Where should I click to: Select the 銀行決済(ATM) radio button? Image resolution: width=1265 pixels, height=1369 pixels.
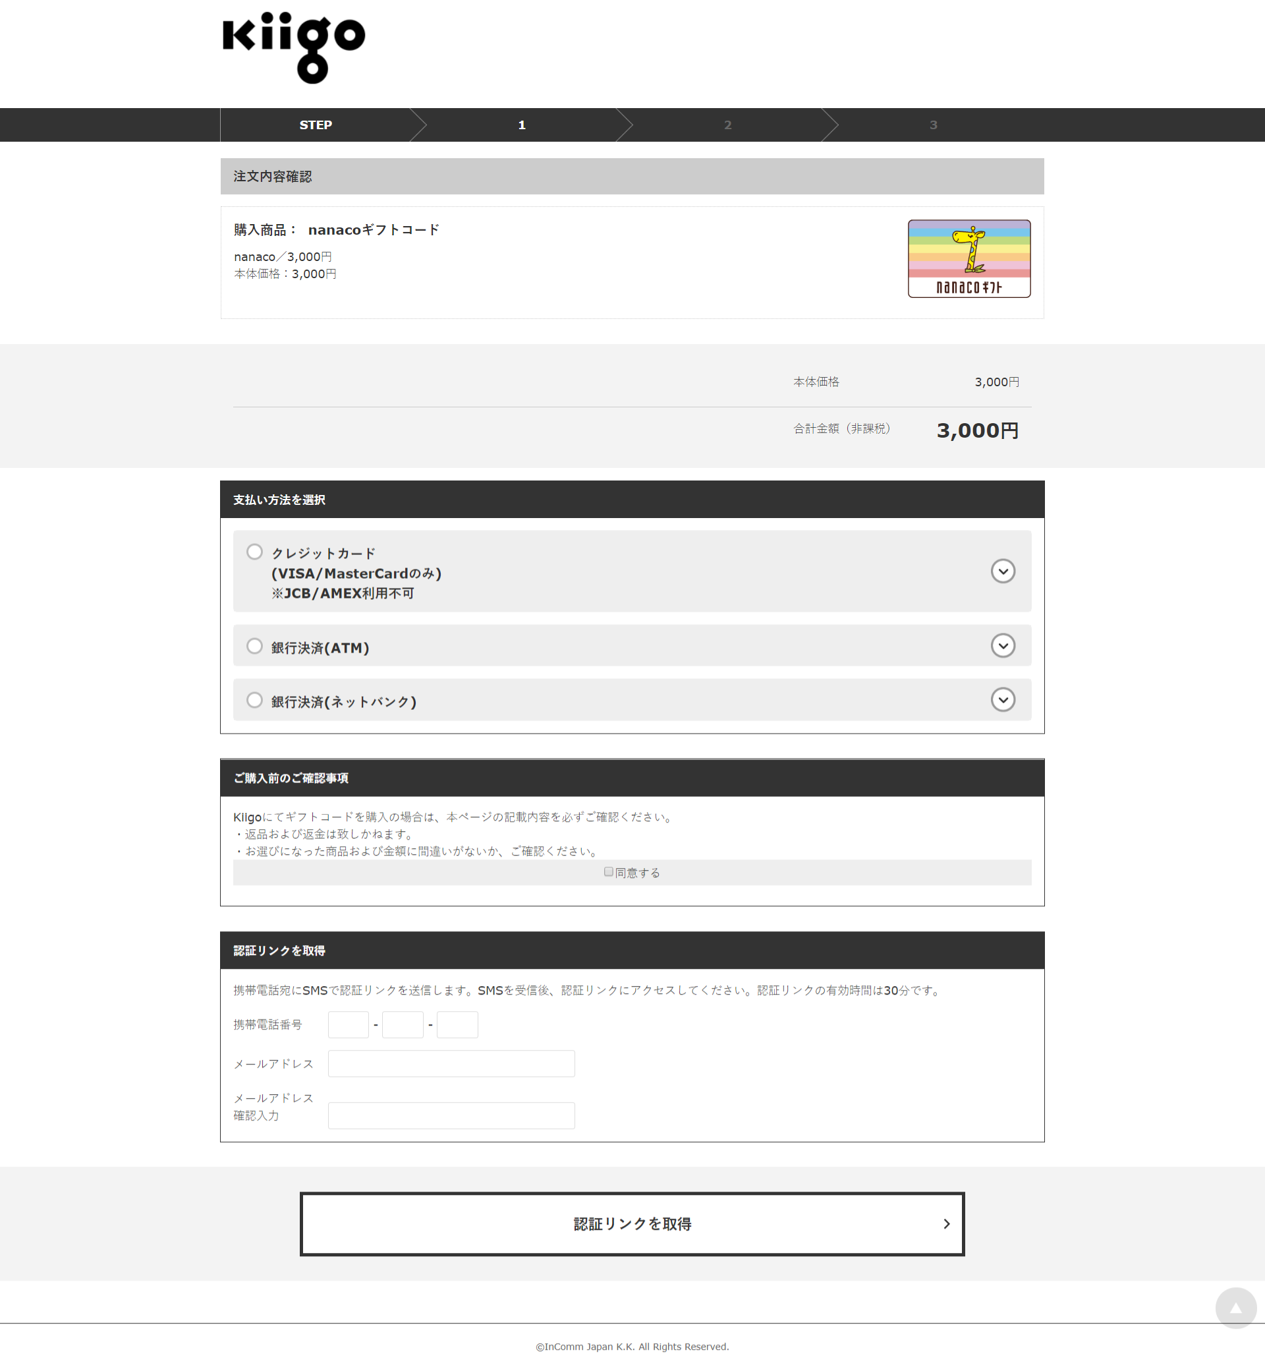click(254, 647)
